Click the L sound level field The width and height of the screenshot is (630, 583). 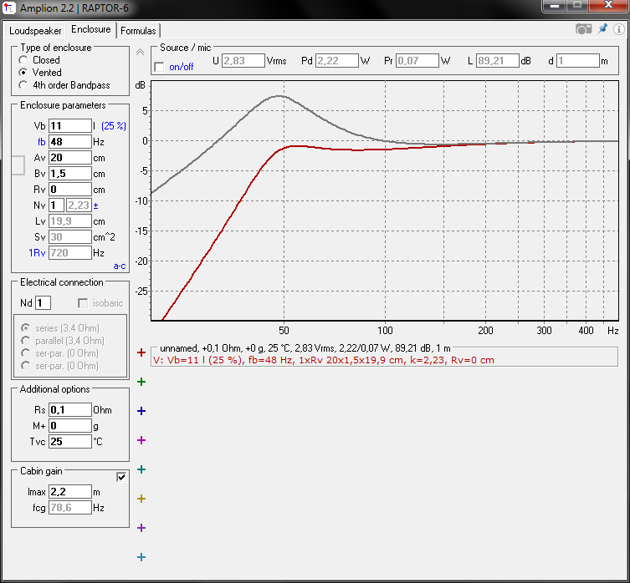498,61
